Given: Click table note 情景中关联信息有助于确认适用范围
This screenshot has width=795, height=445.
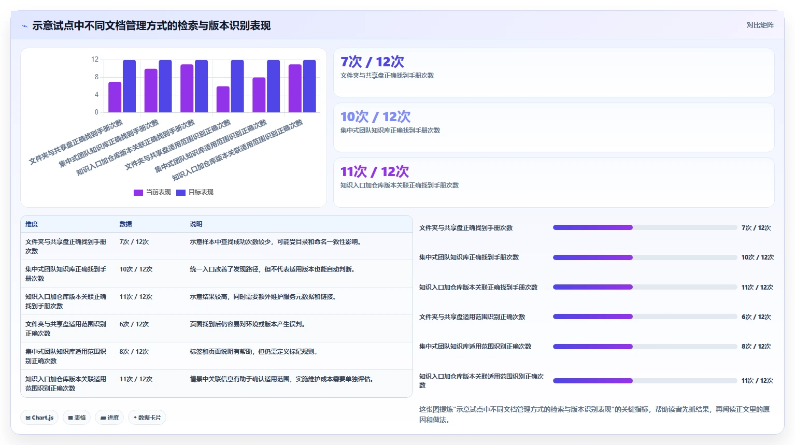Looking at the screenshot, I should (281, 379).
